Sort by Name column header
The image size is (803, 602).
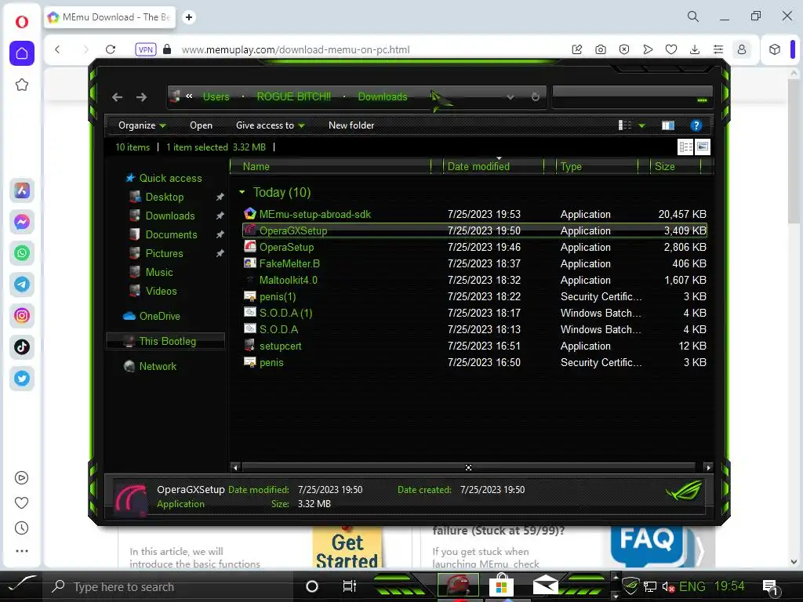click(x=330, y=166)
